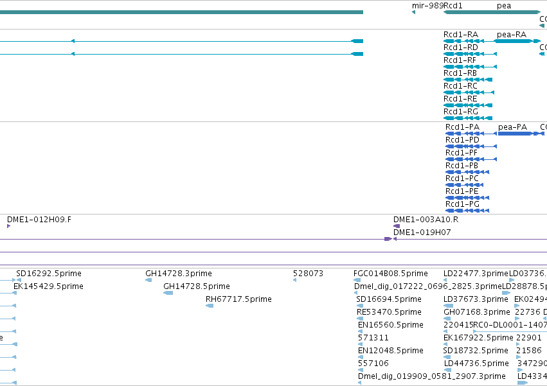This screenshot has width=547, height=386.
Task: Select feature 21586
Action: coord(529,351)
